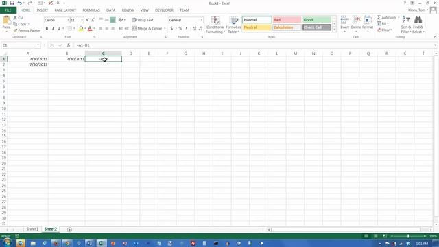Open Find & Select binoculars

[x=418, y=25]
